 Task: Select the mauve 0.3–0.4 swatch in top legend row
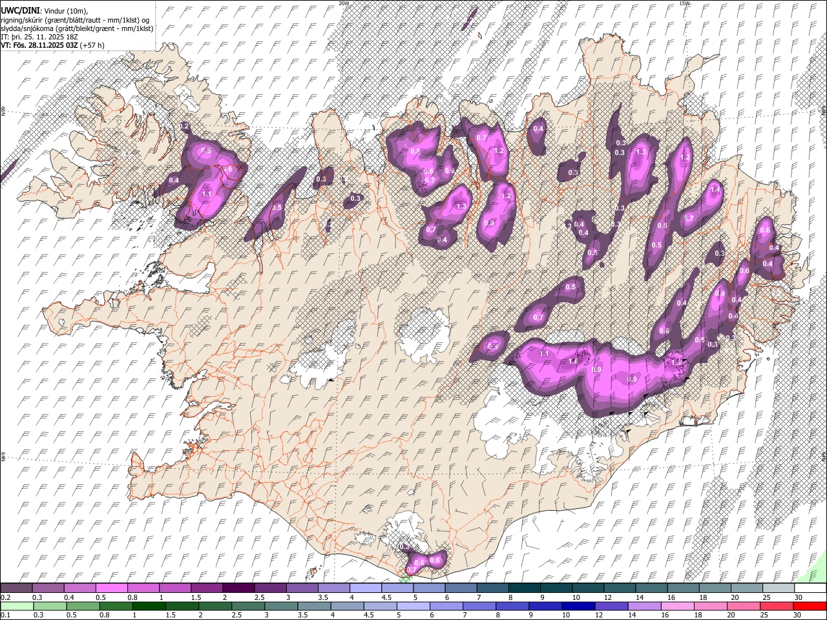pos(48,588)
